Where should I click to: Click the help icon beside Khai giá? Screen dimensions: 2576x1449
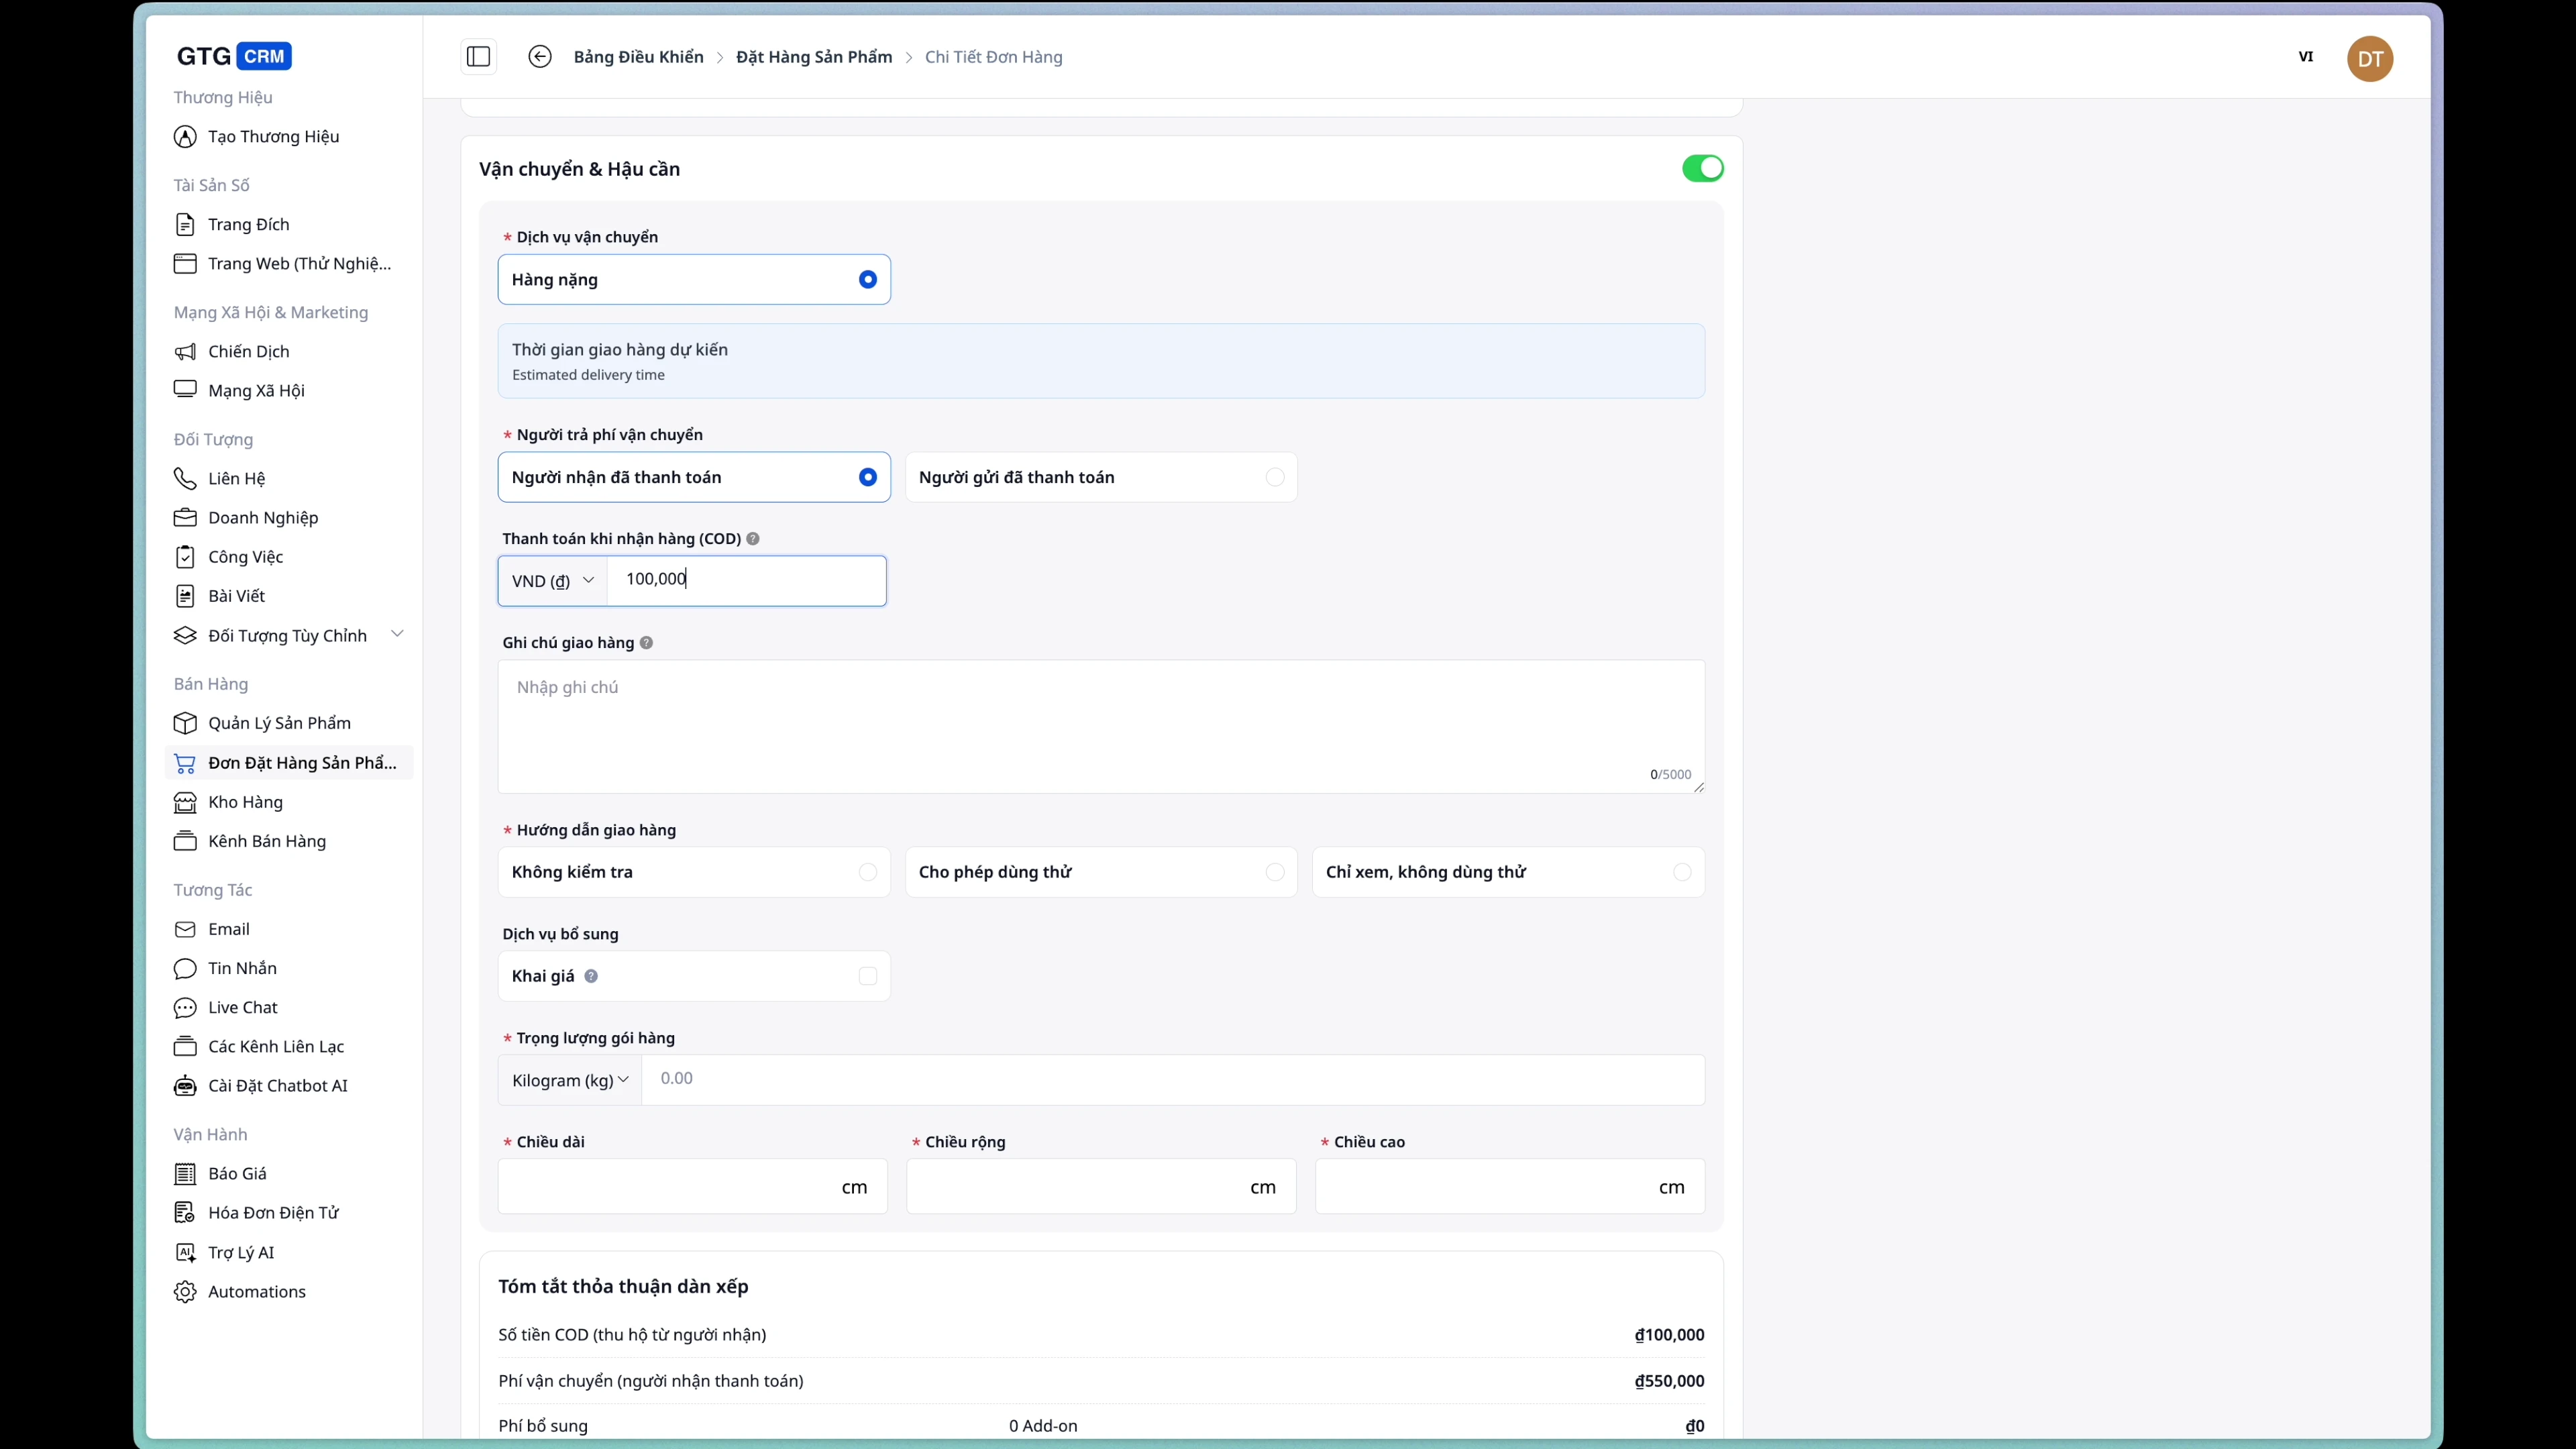coord(591,976)
